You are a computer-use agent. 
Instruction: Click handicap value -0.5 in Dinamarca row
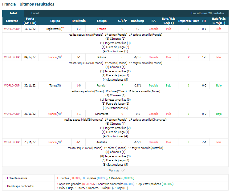pyautogui.click(x=137, y=114)
